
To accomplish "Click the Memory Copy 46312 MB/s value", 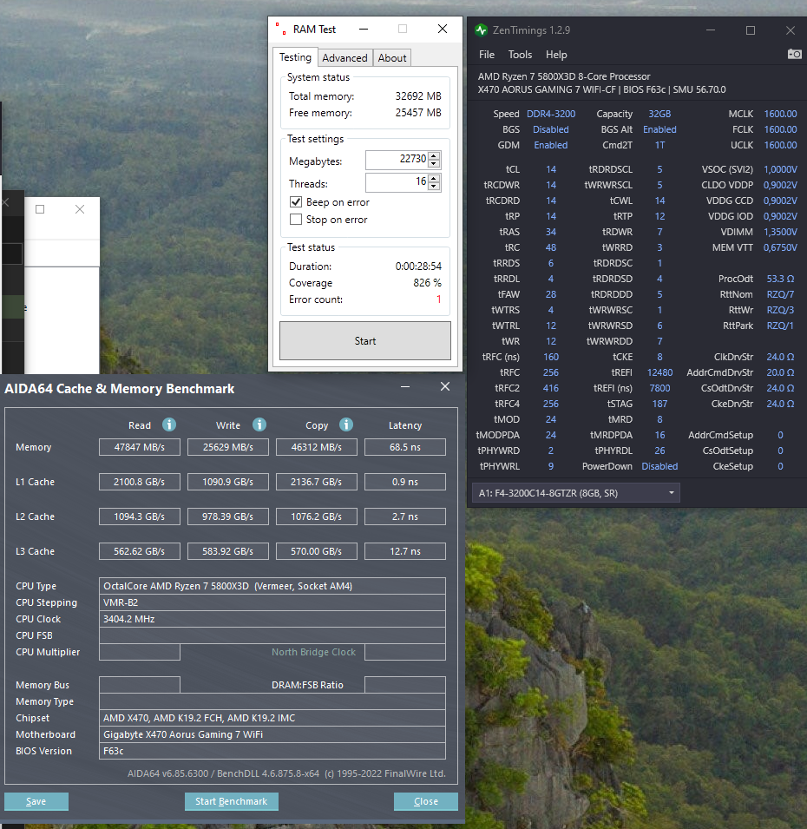I will click(x=317, y=447).
